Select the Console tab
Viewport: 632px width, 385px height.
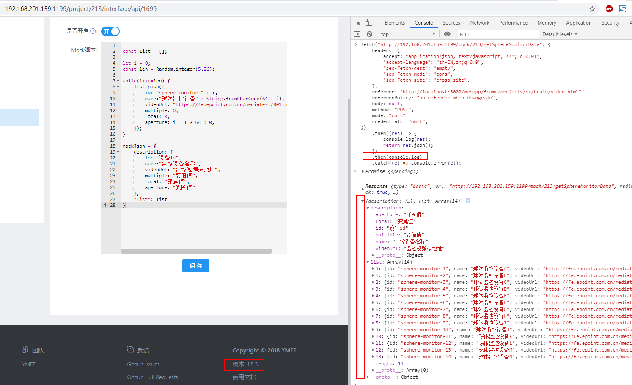(x=423, y=23)
